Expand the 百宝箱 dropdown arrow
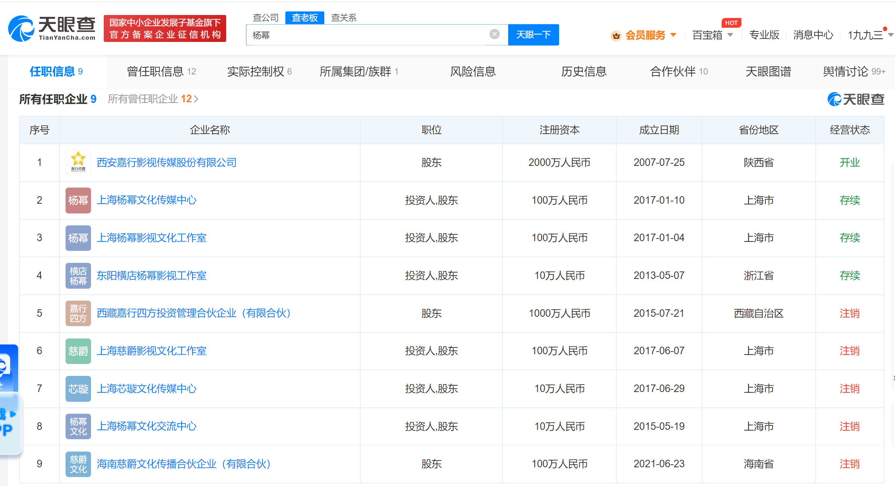Viewport: 895px width, 486px height. 730,35
